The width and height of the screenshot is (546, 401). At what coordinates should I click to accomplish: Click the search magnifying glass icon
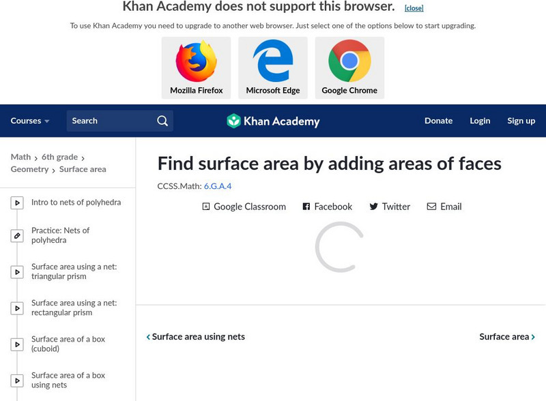click(162, 121)
